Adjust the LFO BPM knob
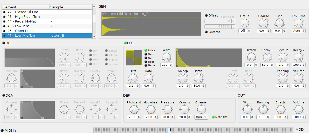Screen dimensions: 309x133 coord(133,78)
